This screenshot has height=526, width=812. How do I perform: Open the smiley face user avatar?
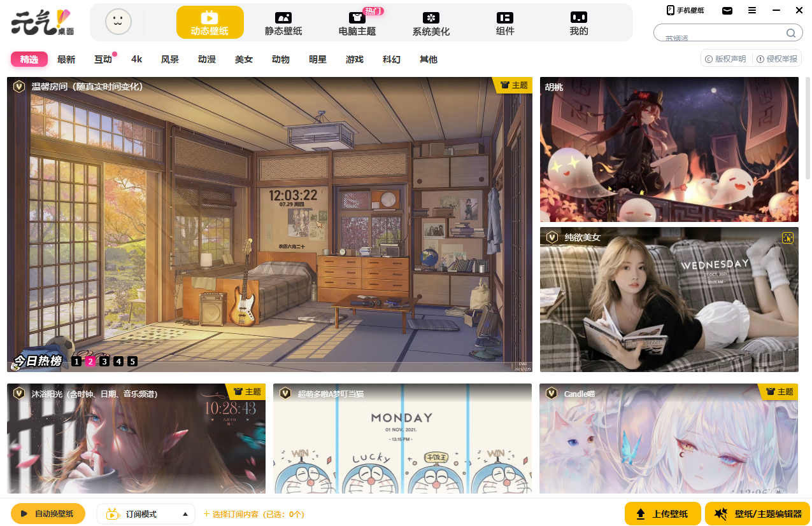118,22
